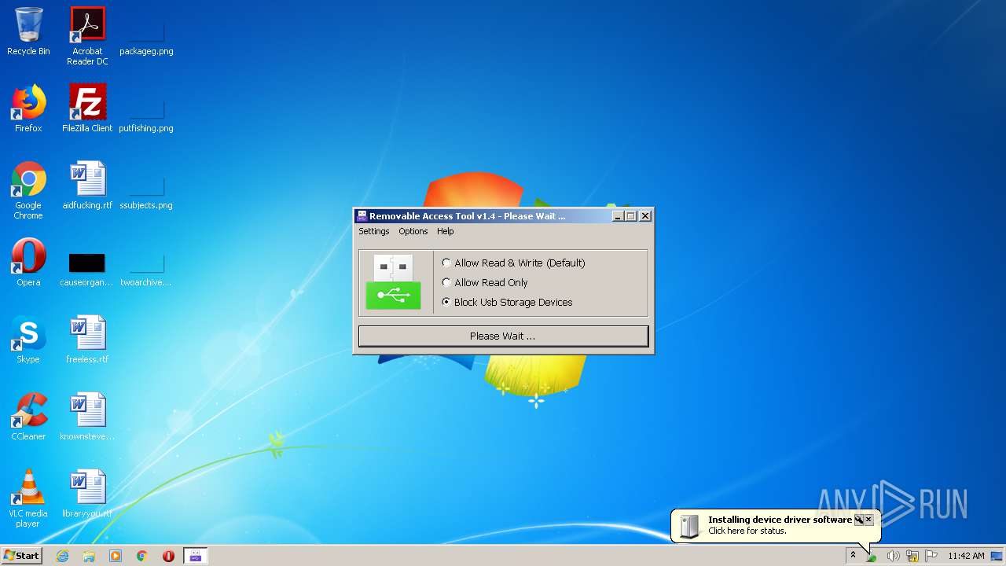Image resolution: width=1006 pixels, height=566 pixels.
Task: Select the packageg.png desktop file
Action: (146, 31)
